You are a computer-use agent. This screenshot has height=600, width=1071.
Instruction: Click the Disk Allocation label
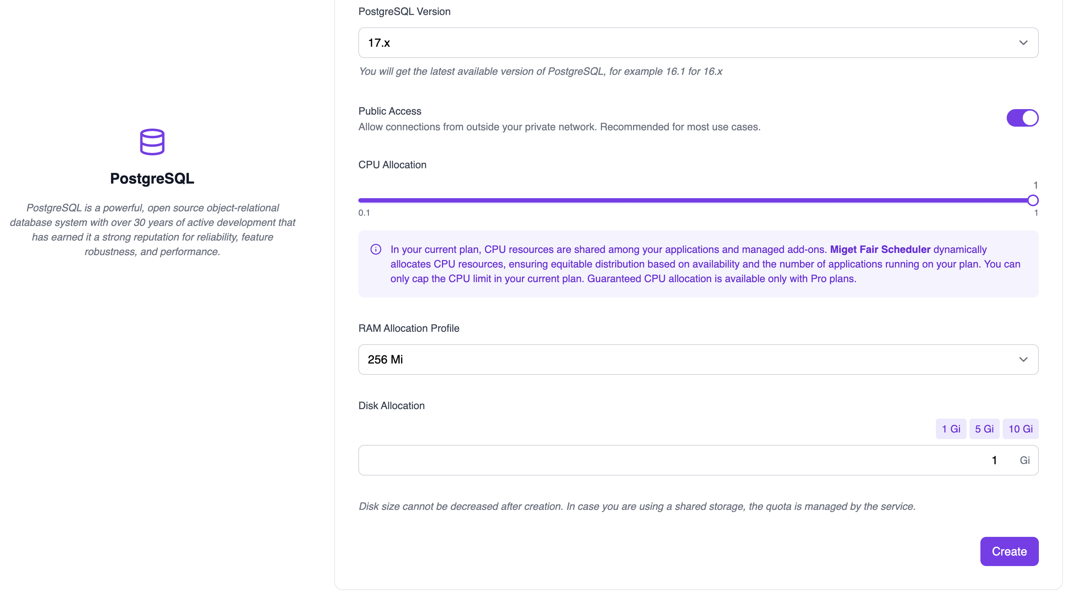tap(391, 405)
